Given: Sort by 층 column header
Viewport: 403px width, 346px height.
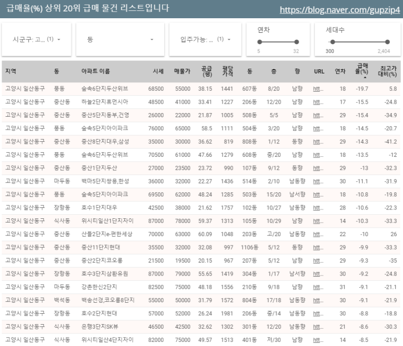Looking at the screenshot, I should click(x=274, y=71).
